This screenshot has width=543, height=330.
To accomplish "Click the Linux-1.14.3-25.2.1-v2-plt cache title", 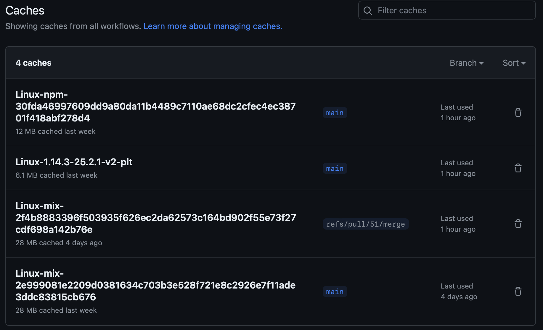I will pos(74,162).
